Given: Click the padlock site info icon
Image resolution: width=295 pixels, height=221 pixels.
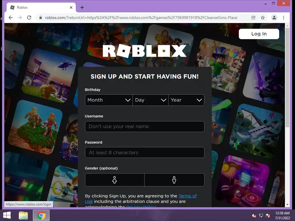Looking at the screenshot, I should pyautogui.click(x=40, y=18).
